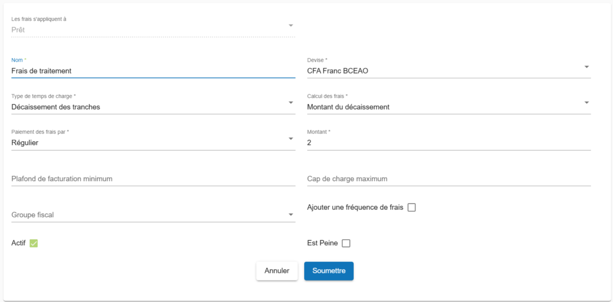Click the Plafond de facturation minimum field
This screenshot has width=613, height=302.
(x=153, y=179)
